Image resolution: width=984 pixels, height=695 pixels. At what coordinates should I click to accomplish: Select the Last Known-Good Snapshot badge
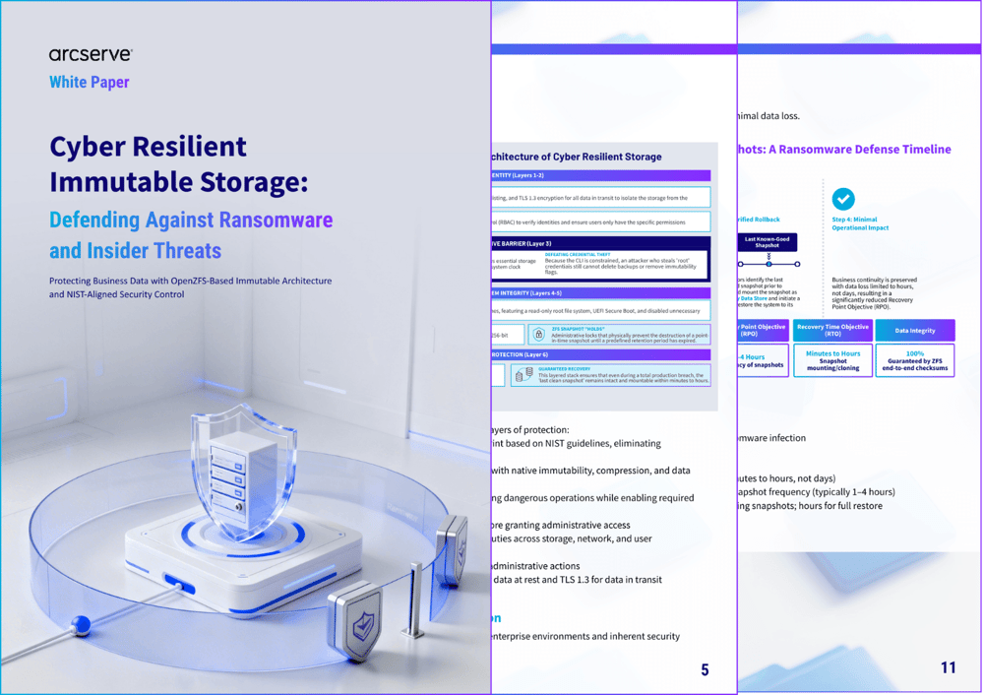point(769,242)
